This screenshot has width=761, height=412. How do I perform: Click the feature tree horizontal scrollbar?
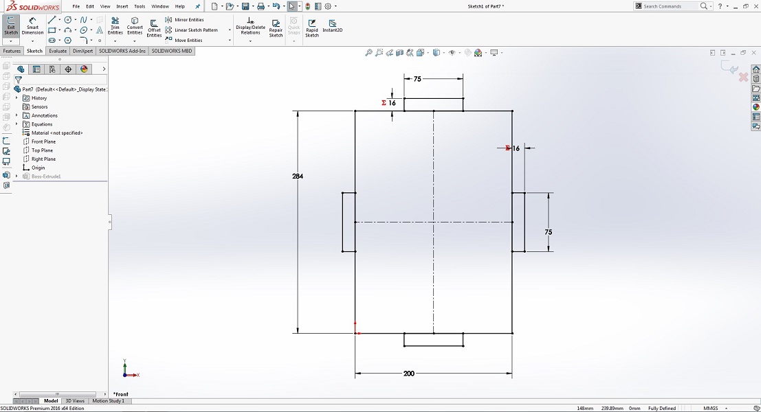click(x=60, y=394)
